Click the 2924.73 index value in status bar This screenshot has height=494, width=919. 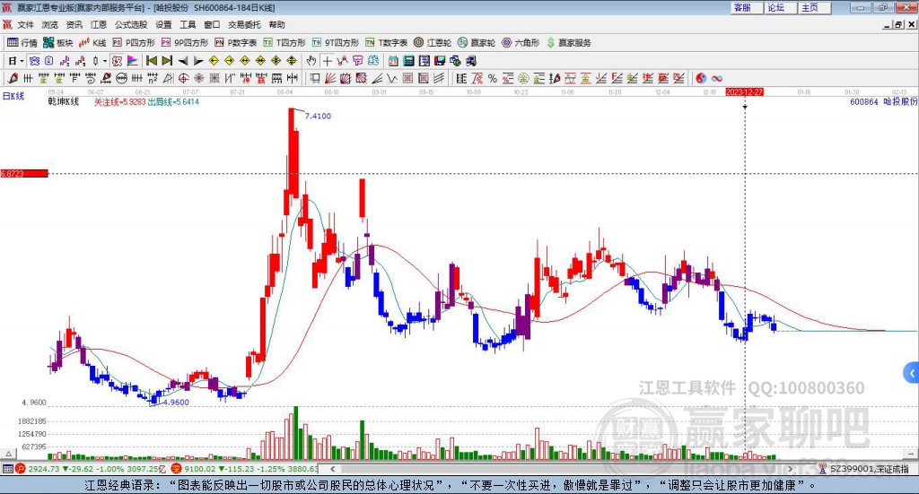pyautogui.click(x=44, y=469)
